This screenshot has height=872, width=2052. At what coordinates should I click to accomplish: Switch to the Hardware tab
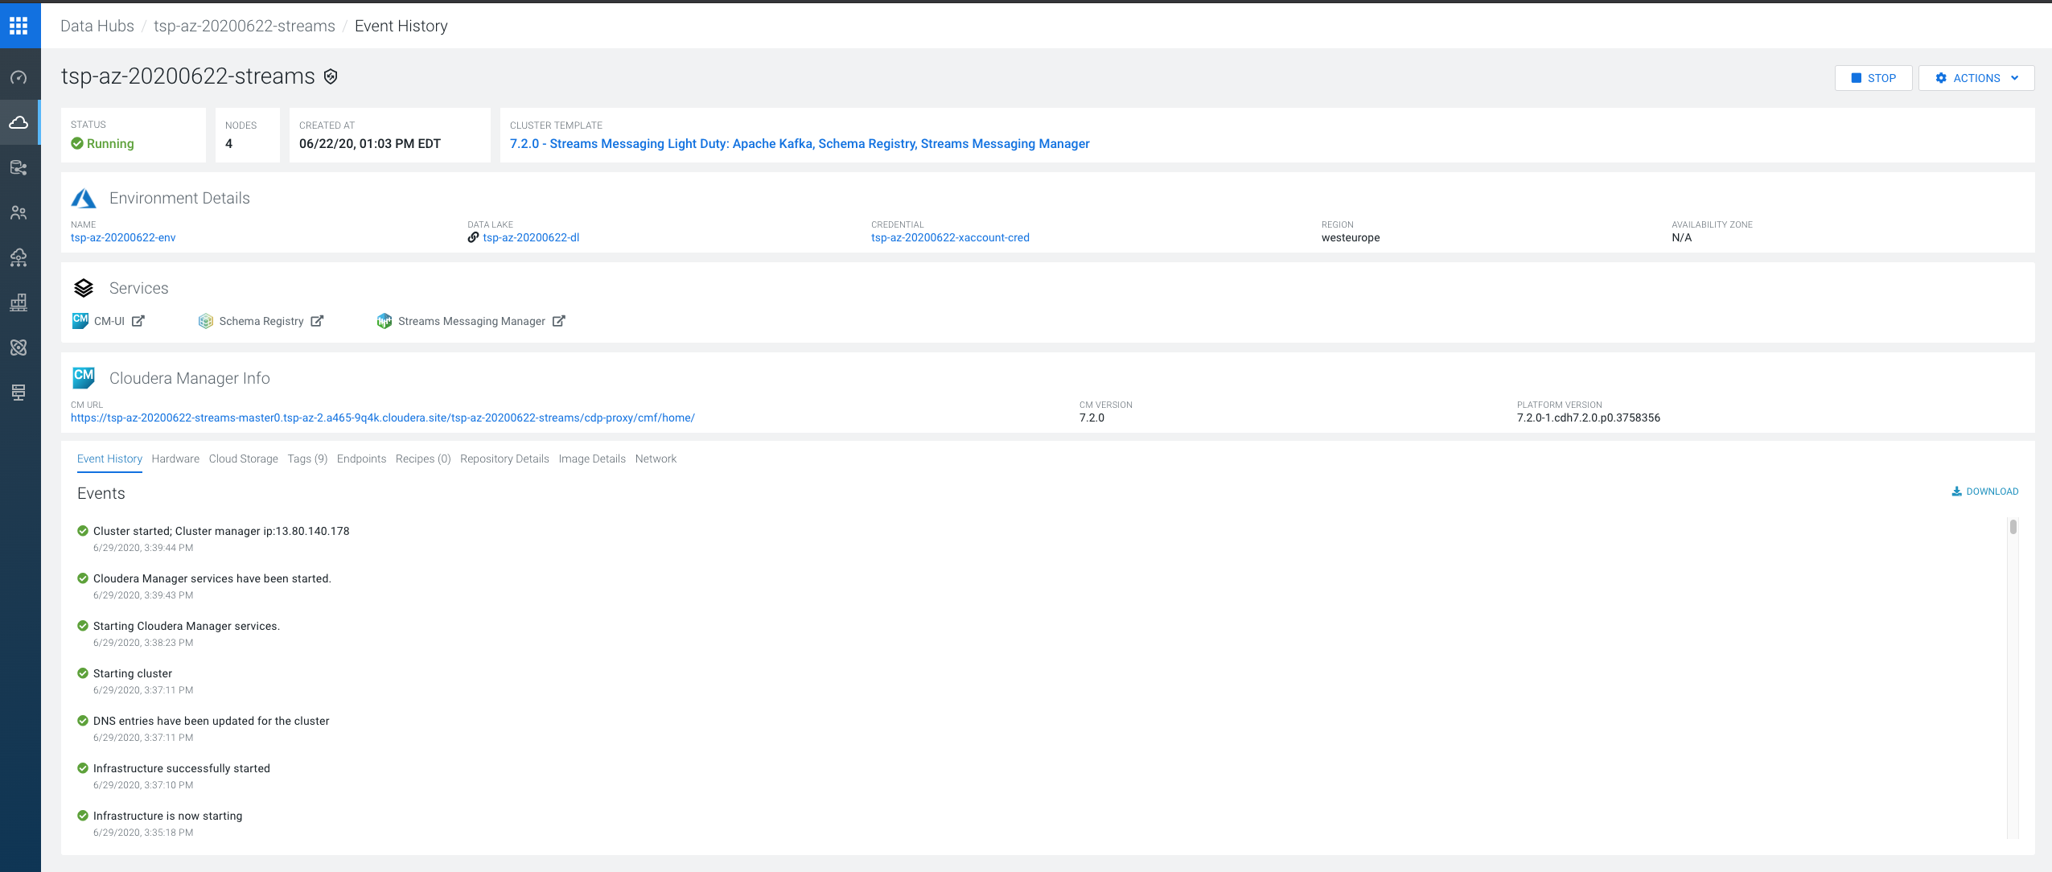coord(175,459)
